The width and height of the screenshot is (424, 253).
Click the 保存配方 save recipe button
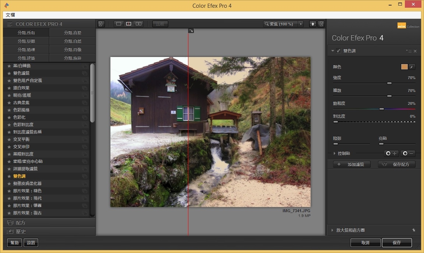pos(396,164)
